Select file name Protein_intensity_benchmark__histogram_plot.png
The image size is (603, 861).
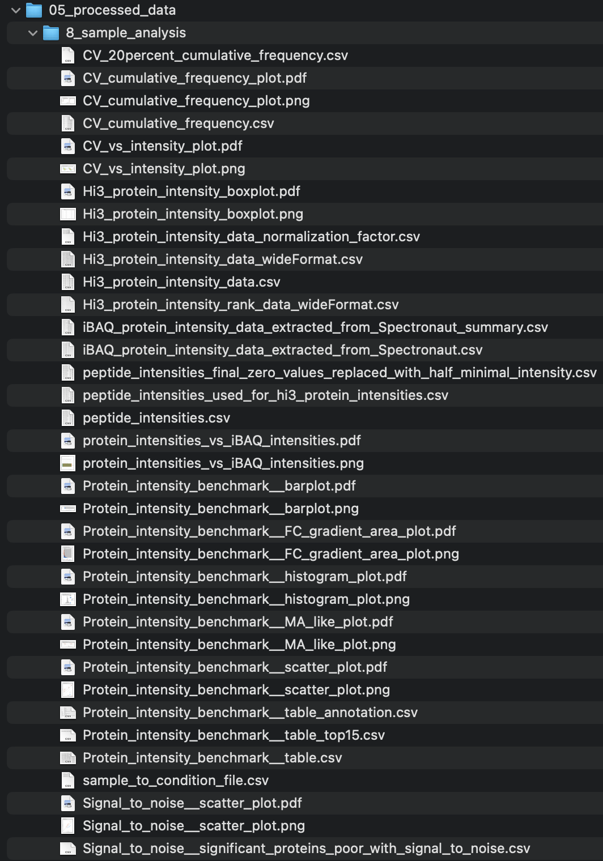[247, 599]
